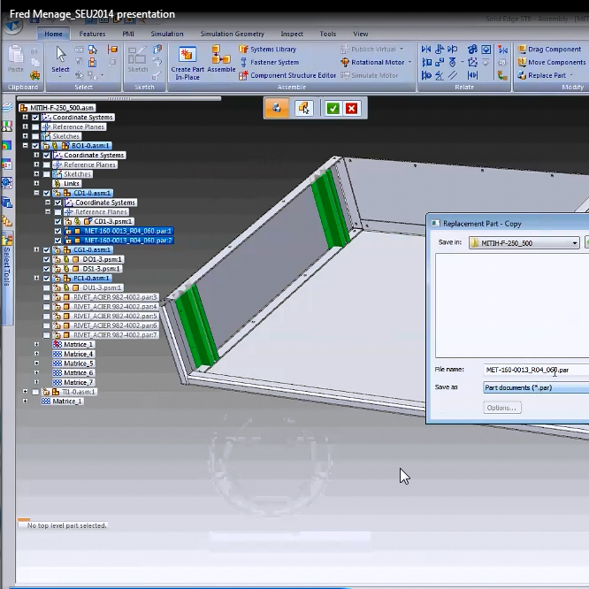Toggle PC1-0.asm:1 visibility checkbox
Image resolution: width=589 pixels, height=589 pixels.
[x=47, y=279]
